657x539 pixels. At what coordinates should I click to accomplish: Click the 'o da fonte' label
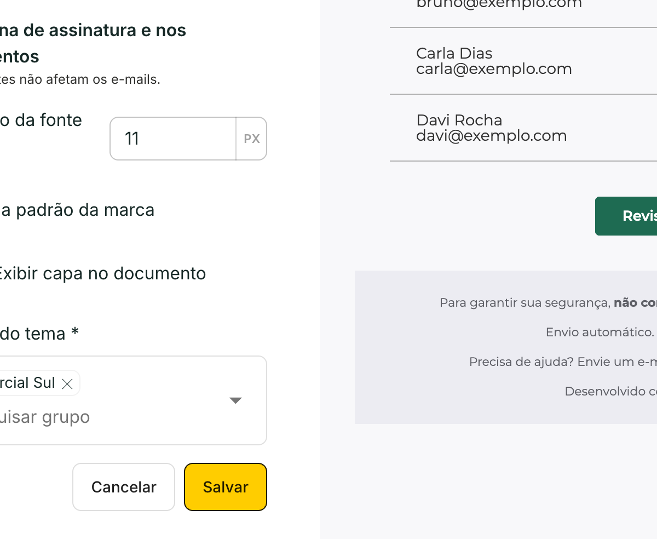tap(41, 120)
